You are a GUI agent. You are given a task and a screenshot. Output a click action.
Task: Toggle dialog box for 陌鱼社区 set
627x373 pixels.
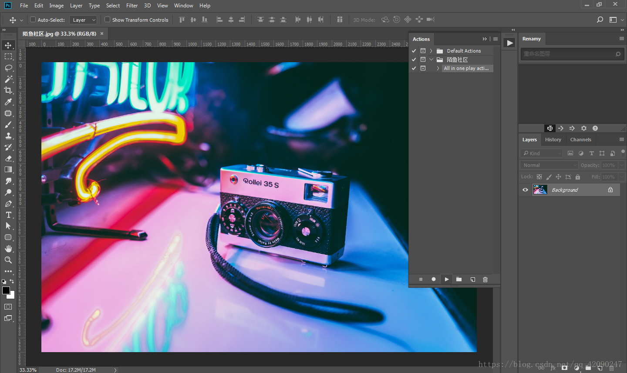click(x=423, y=60)
